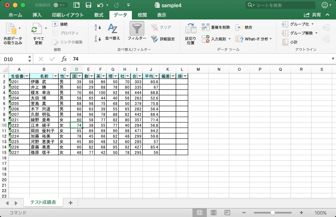
Task: Click the zoom in plus button
Action: [x=301, y=212]
